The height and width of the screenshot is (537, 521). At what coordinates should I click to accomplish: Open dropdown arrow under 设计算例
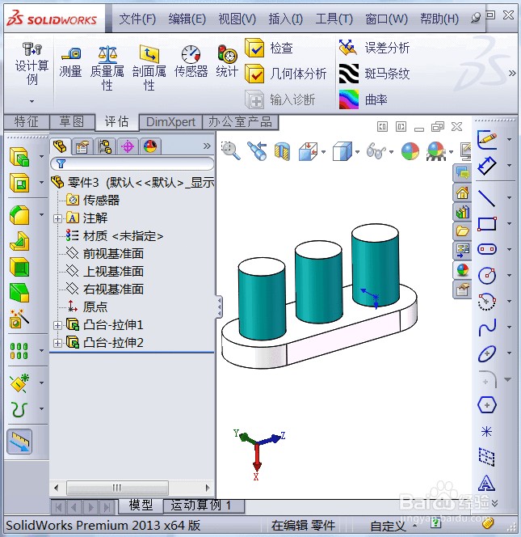(x=32, y=101)
